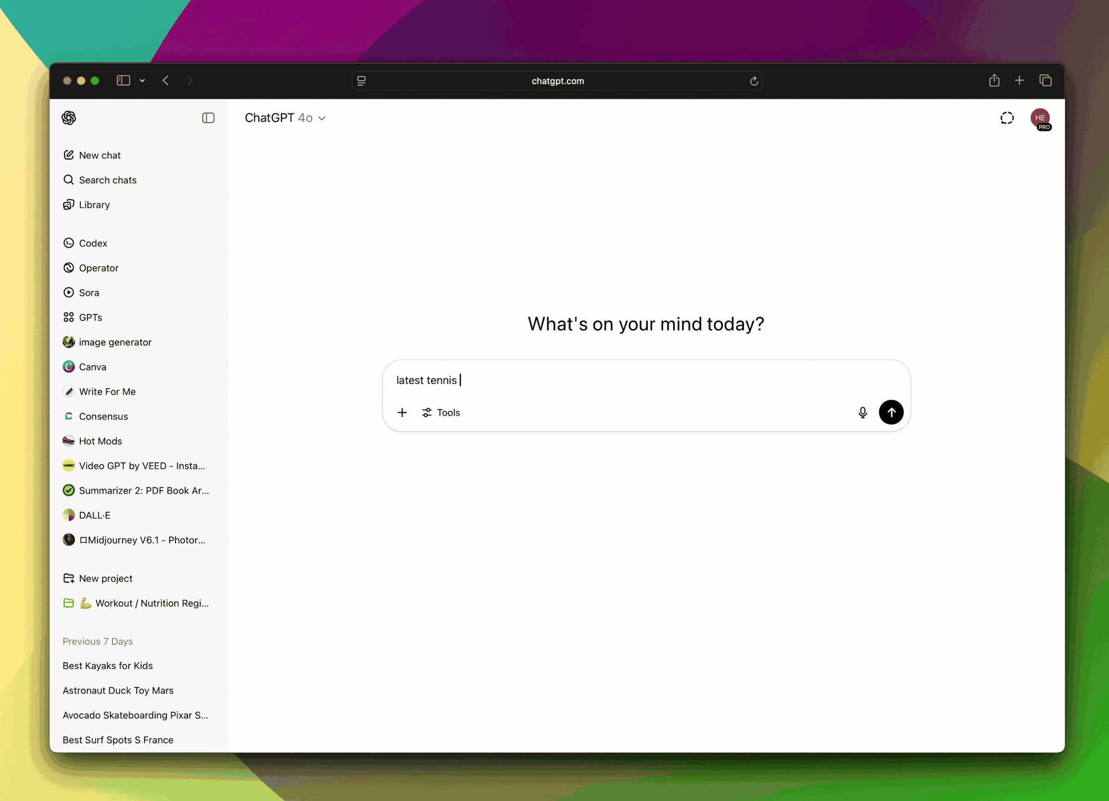The height and width of the screenshot is (801, 1109).
Task: Open the ChatGPT 4o model selector
Action: [286, 118]
